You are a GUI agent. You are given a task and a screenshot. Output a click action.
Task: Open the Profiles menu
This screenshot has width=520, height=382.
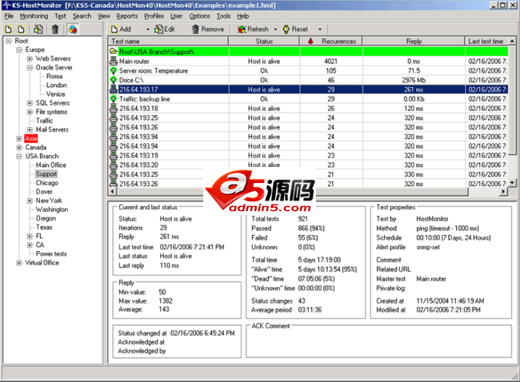pyautogui.click(x=154, y=16)
